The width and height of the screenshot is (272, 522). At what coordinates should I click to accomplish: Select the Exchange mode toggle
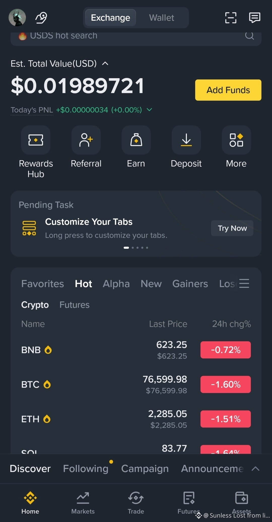tap(111, 18)
